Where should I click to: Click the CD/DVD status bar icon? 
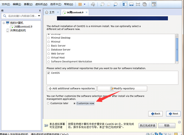(152, 134)
